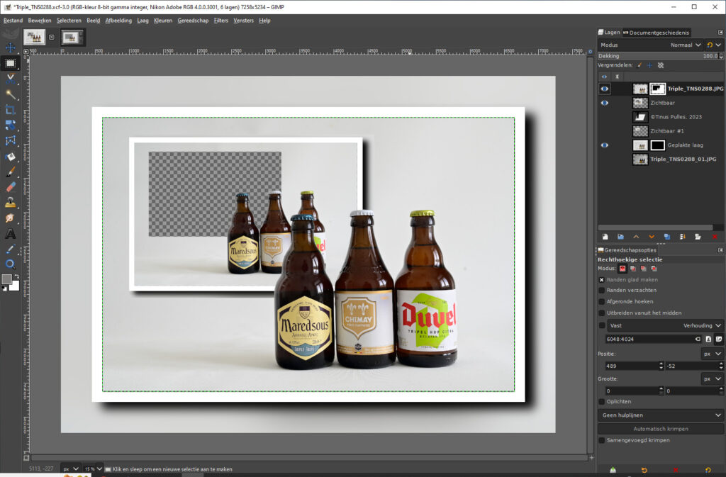Open the Grootte unit px dropdown
The image size is (726, 477).
(x=712, y=379)
